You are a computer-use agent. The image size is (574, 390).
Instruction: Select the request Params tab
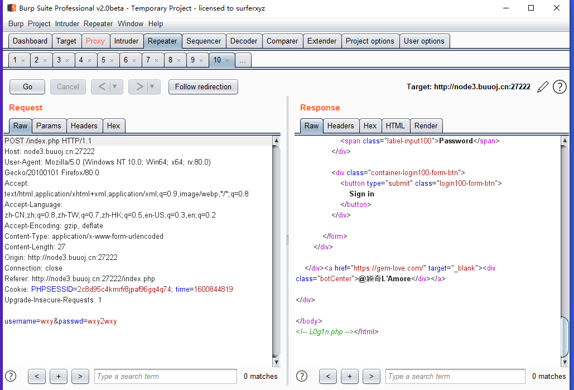pos(49,126)
